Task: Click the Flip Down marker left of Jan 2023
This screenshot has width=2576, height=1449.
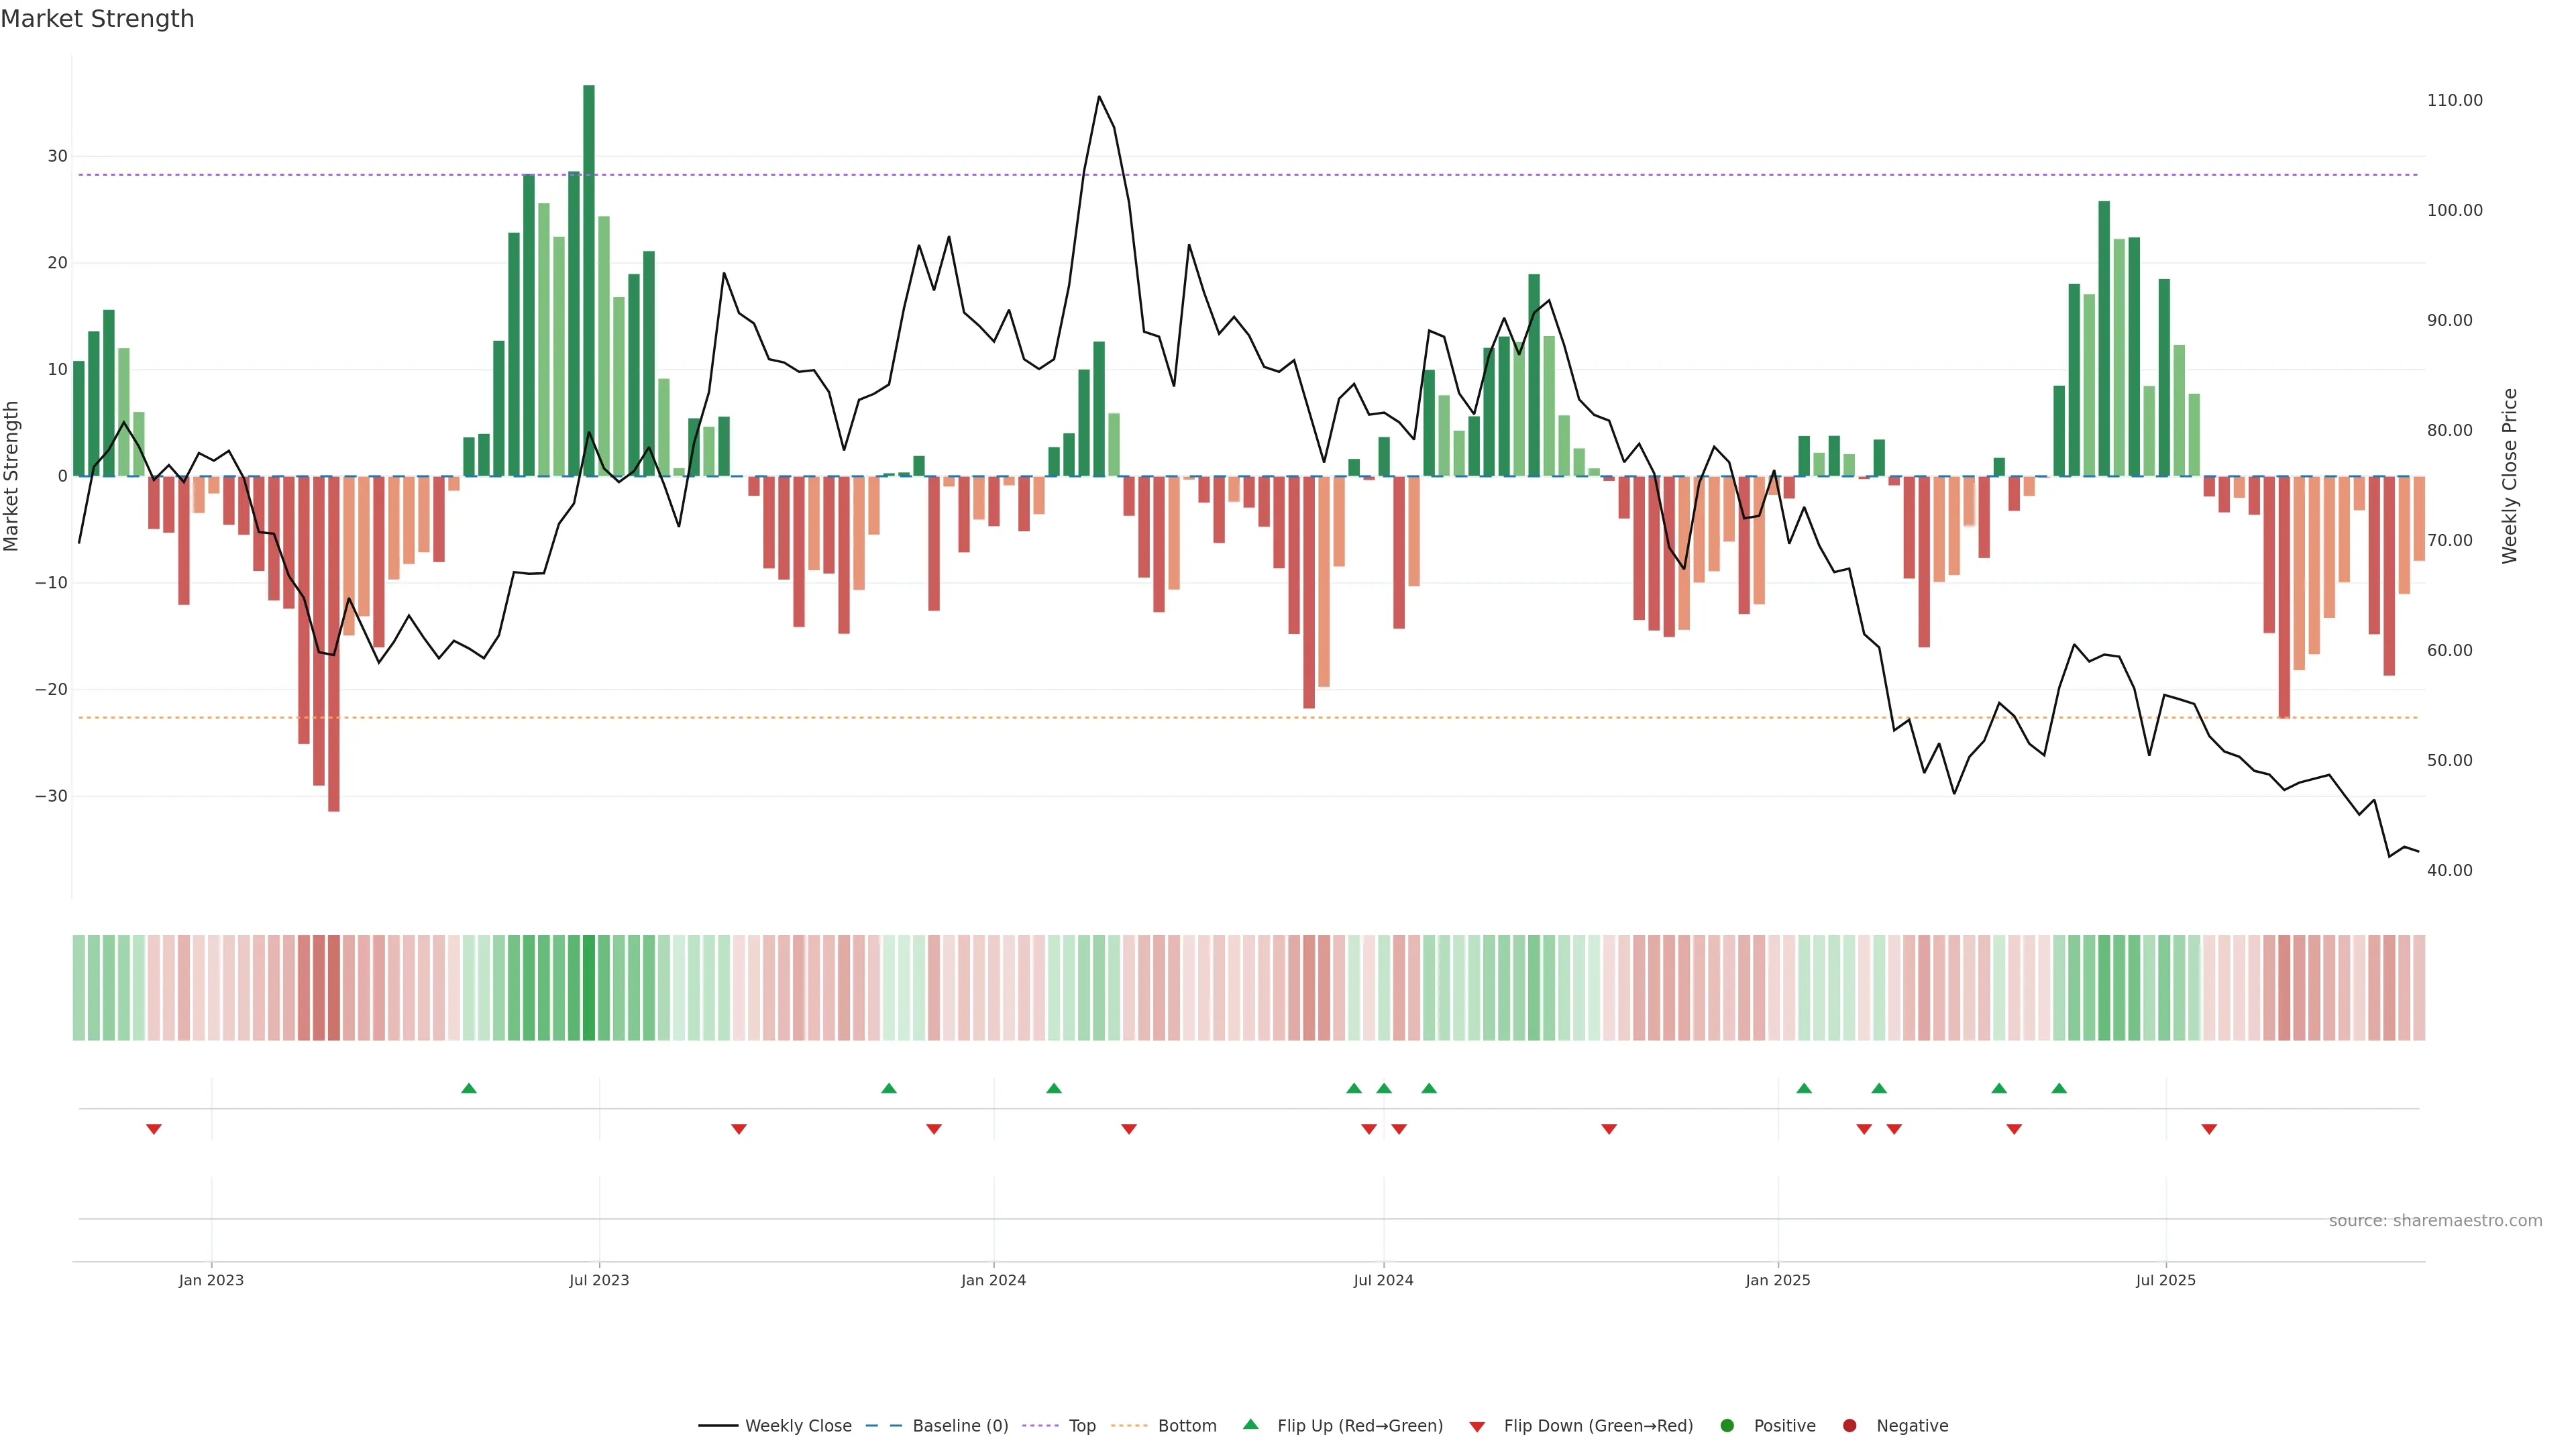Action: 154,1129
